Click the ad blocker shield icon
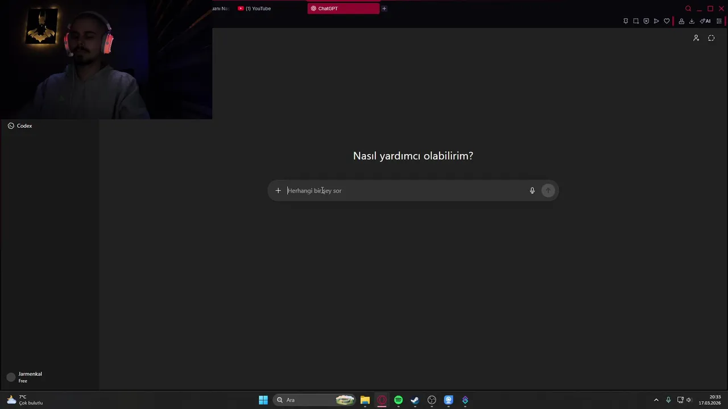Image resolution: width=728 pixels, height=409 pixels. pyautogui.click(x=646, y=21)
